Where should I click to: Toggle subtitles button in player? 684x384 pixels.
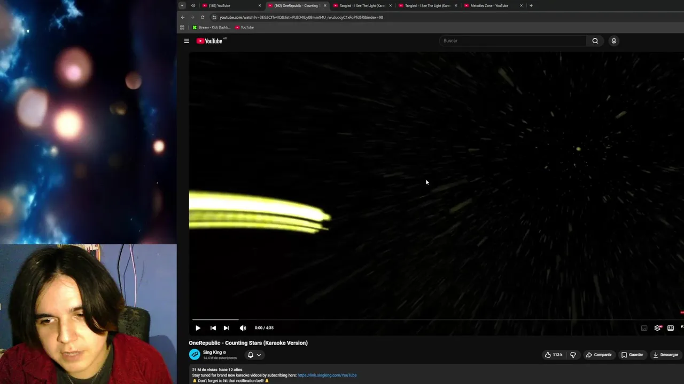[644, 328]
